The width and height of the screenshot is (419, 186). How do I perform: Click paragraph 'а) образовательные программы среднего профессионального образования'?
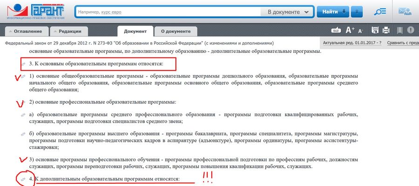[x=194, y=118]
